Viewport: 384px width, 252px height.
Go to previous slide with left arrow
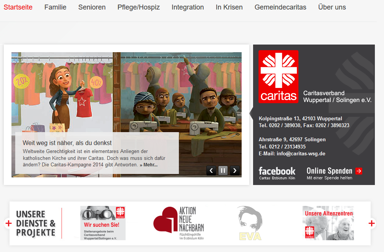pos(211,171)
